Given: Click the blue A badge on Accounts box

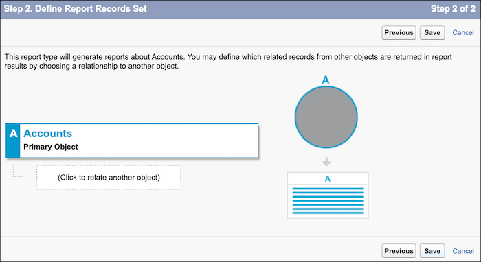Looking at the screenshot, I should 13,141.
